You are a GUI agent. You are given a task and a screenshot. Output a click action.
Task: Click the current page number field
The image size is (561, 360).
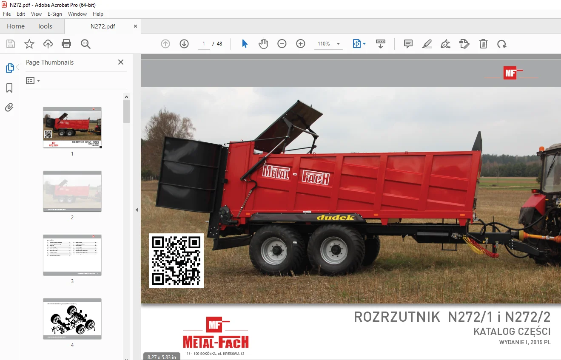[x=204, y=44]
